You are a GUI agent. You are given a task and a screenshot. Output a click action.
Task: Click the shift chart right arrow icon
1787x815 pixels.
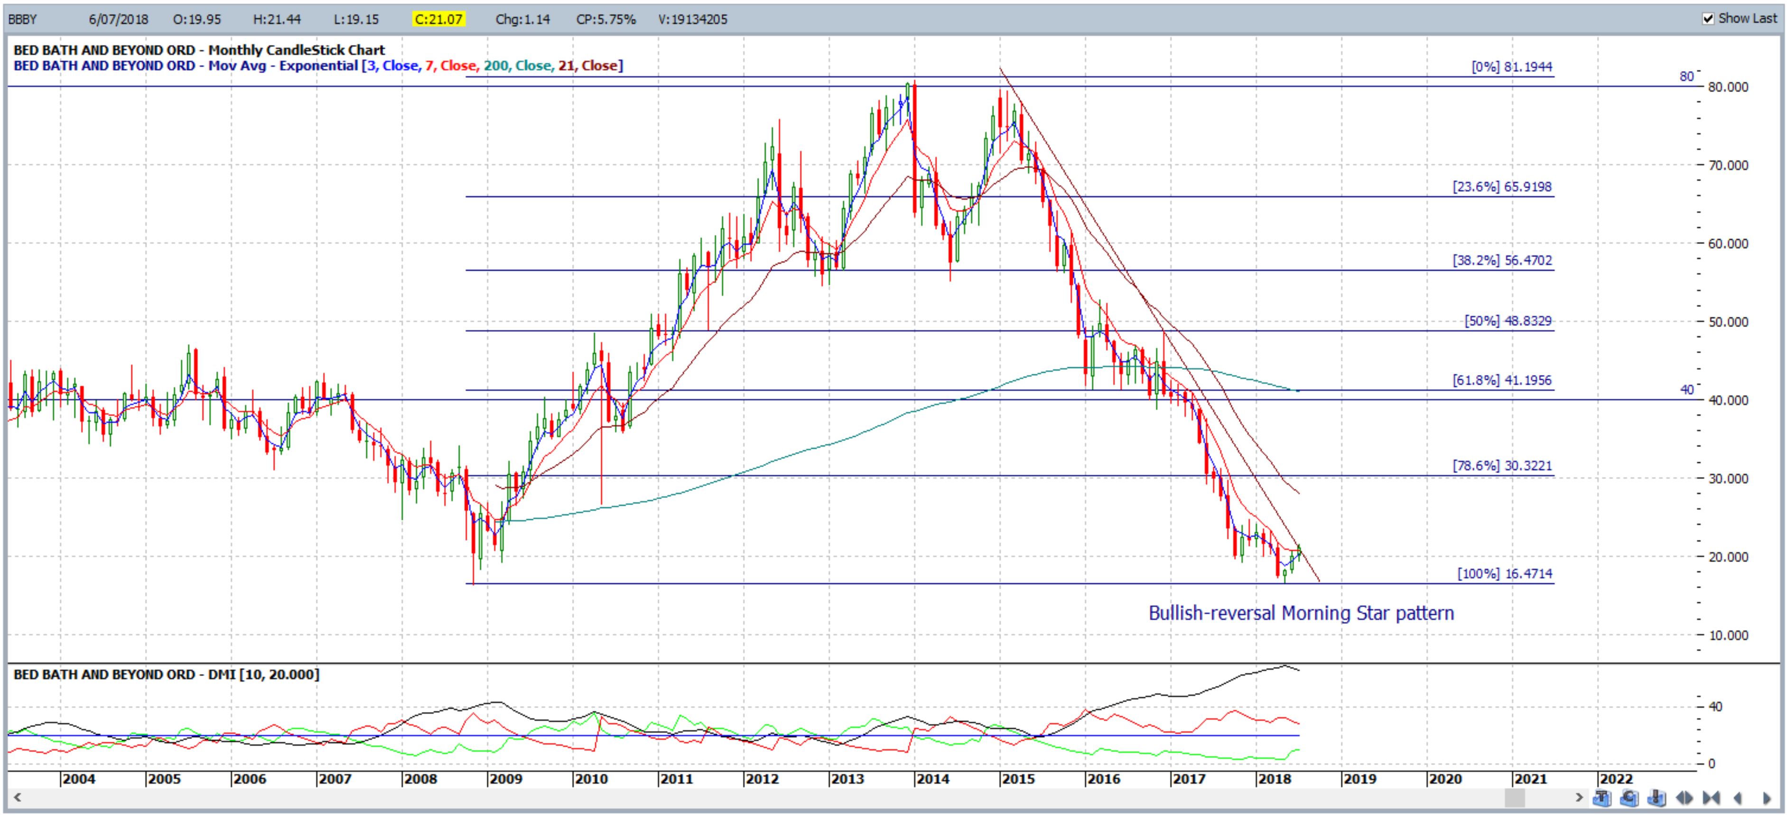[x=1767, y=797]
